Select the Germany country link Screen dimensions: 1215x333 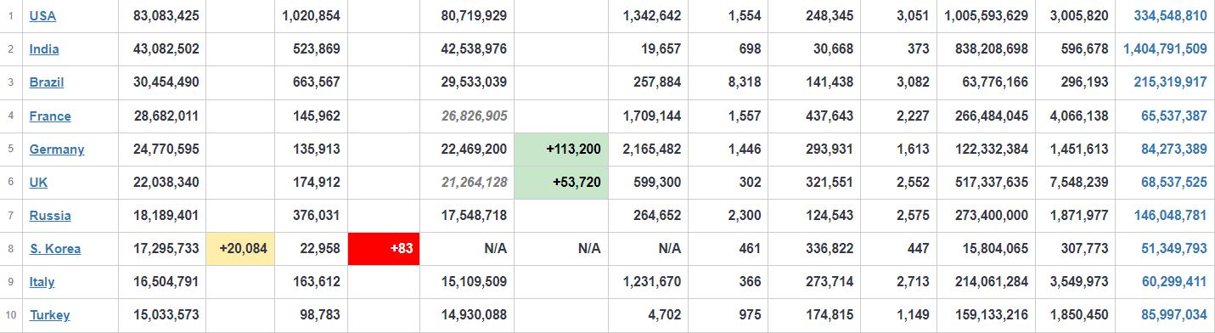click(57, 150)
